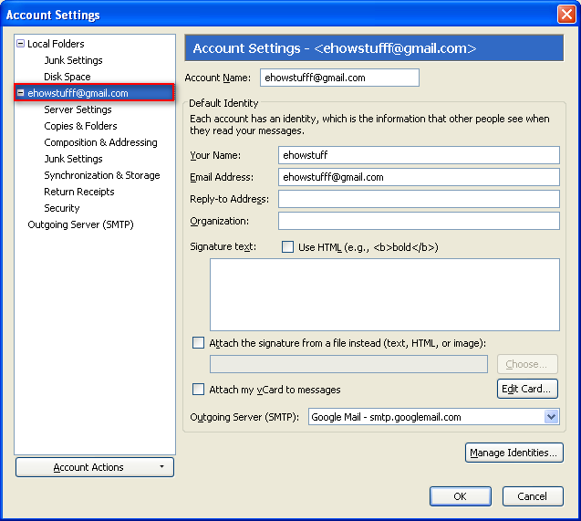The width and height of the screenshot is (581, 521).
Task: Open the Outgoing Server (SMTP) dropdown
Action: coord(551,417)
